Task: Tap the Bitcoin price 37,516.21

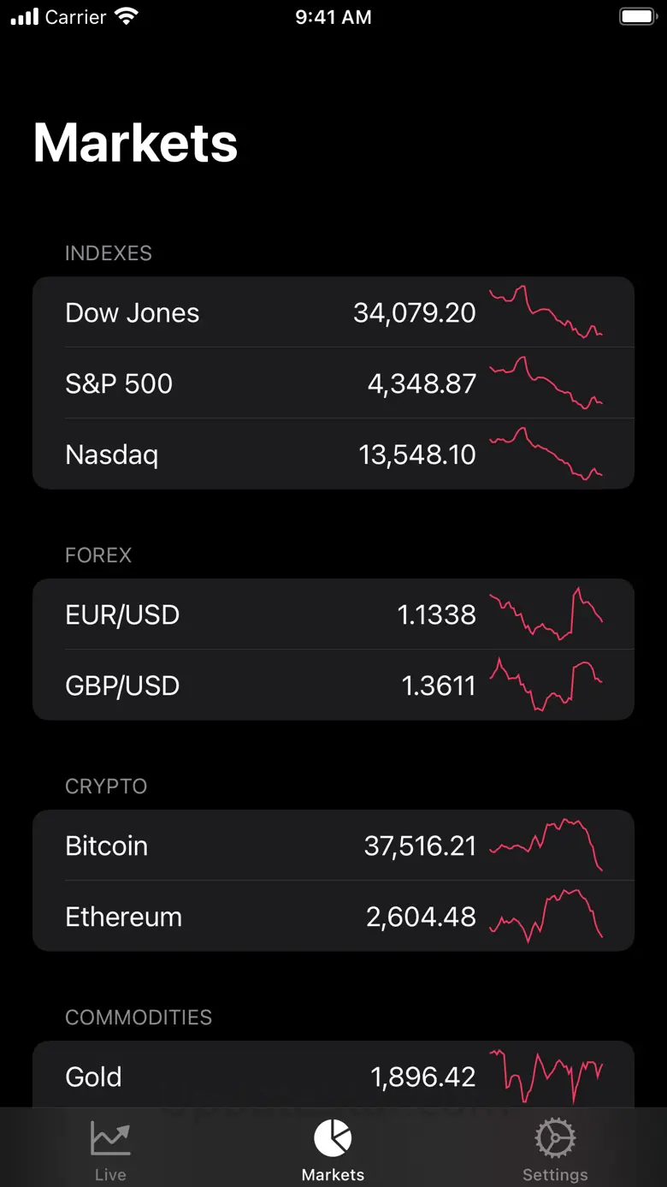Action: click(x=420, y=846)
